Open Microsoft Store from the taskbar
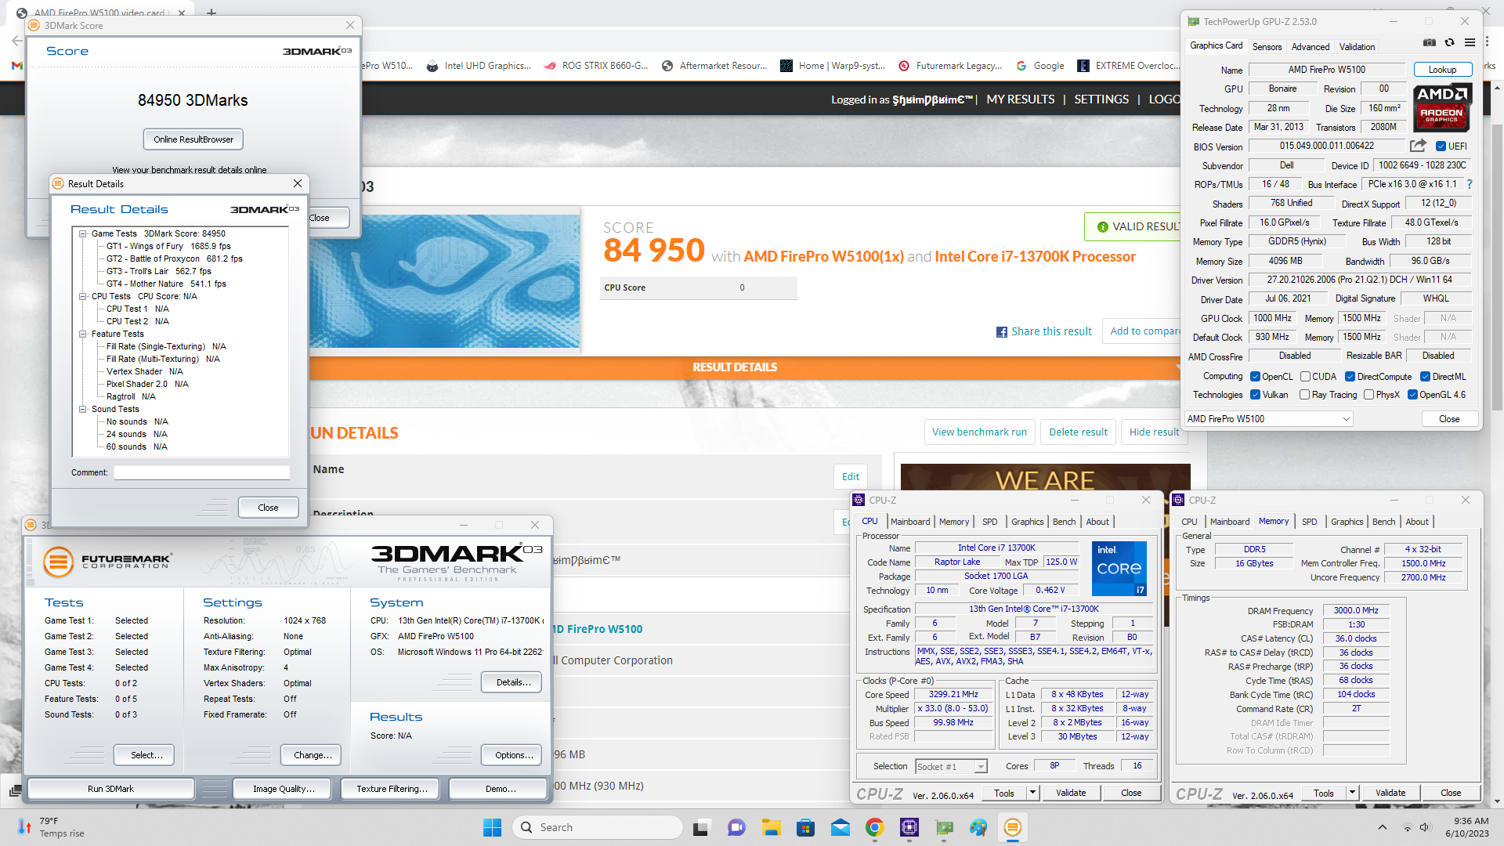Image resolution: width=1504 pixels, height=846 pixels. coord(805,827)
